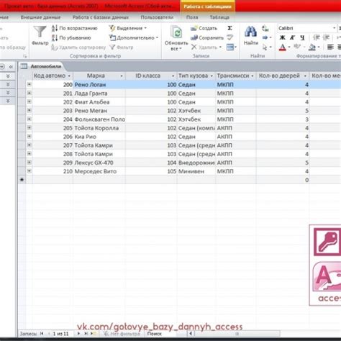
Task: Open the Поля ribbon tab
Action: [192, 17]
